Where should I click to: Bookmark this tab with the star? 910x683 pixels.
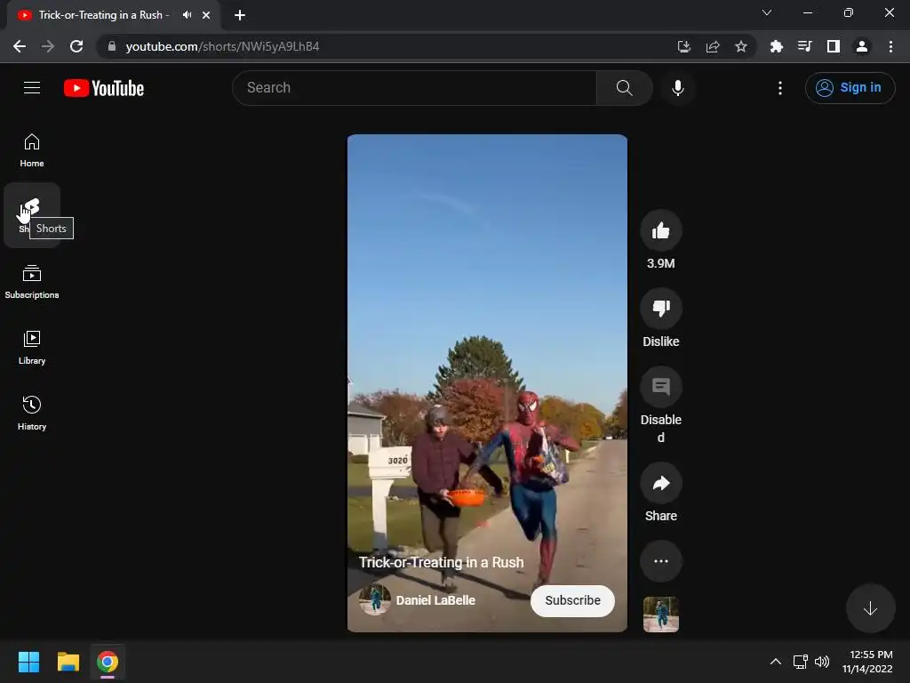click(741, 46)
